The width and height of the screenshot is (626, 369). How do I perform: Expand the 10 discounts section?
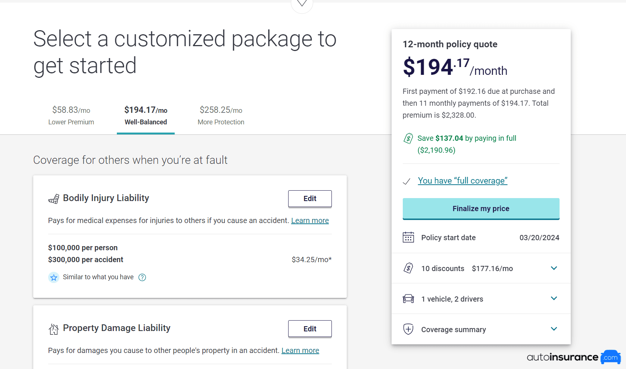pyautogui.click(x=554, y=268)
